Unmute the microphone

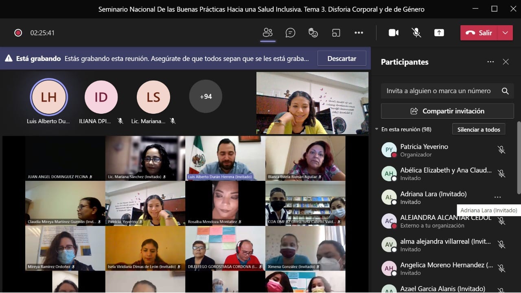pos(416,33)
